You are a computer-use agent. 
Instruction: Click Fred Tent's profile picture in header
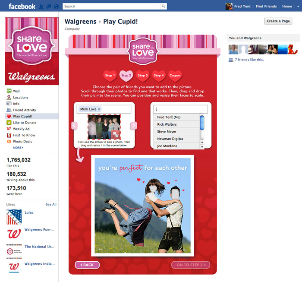click(229, 6)
